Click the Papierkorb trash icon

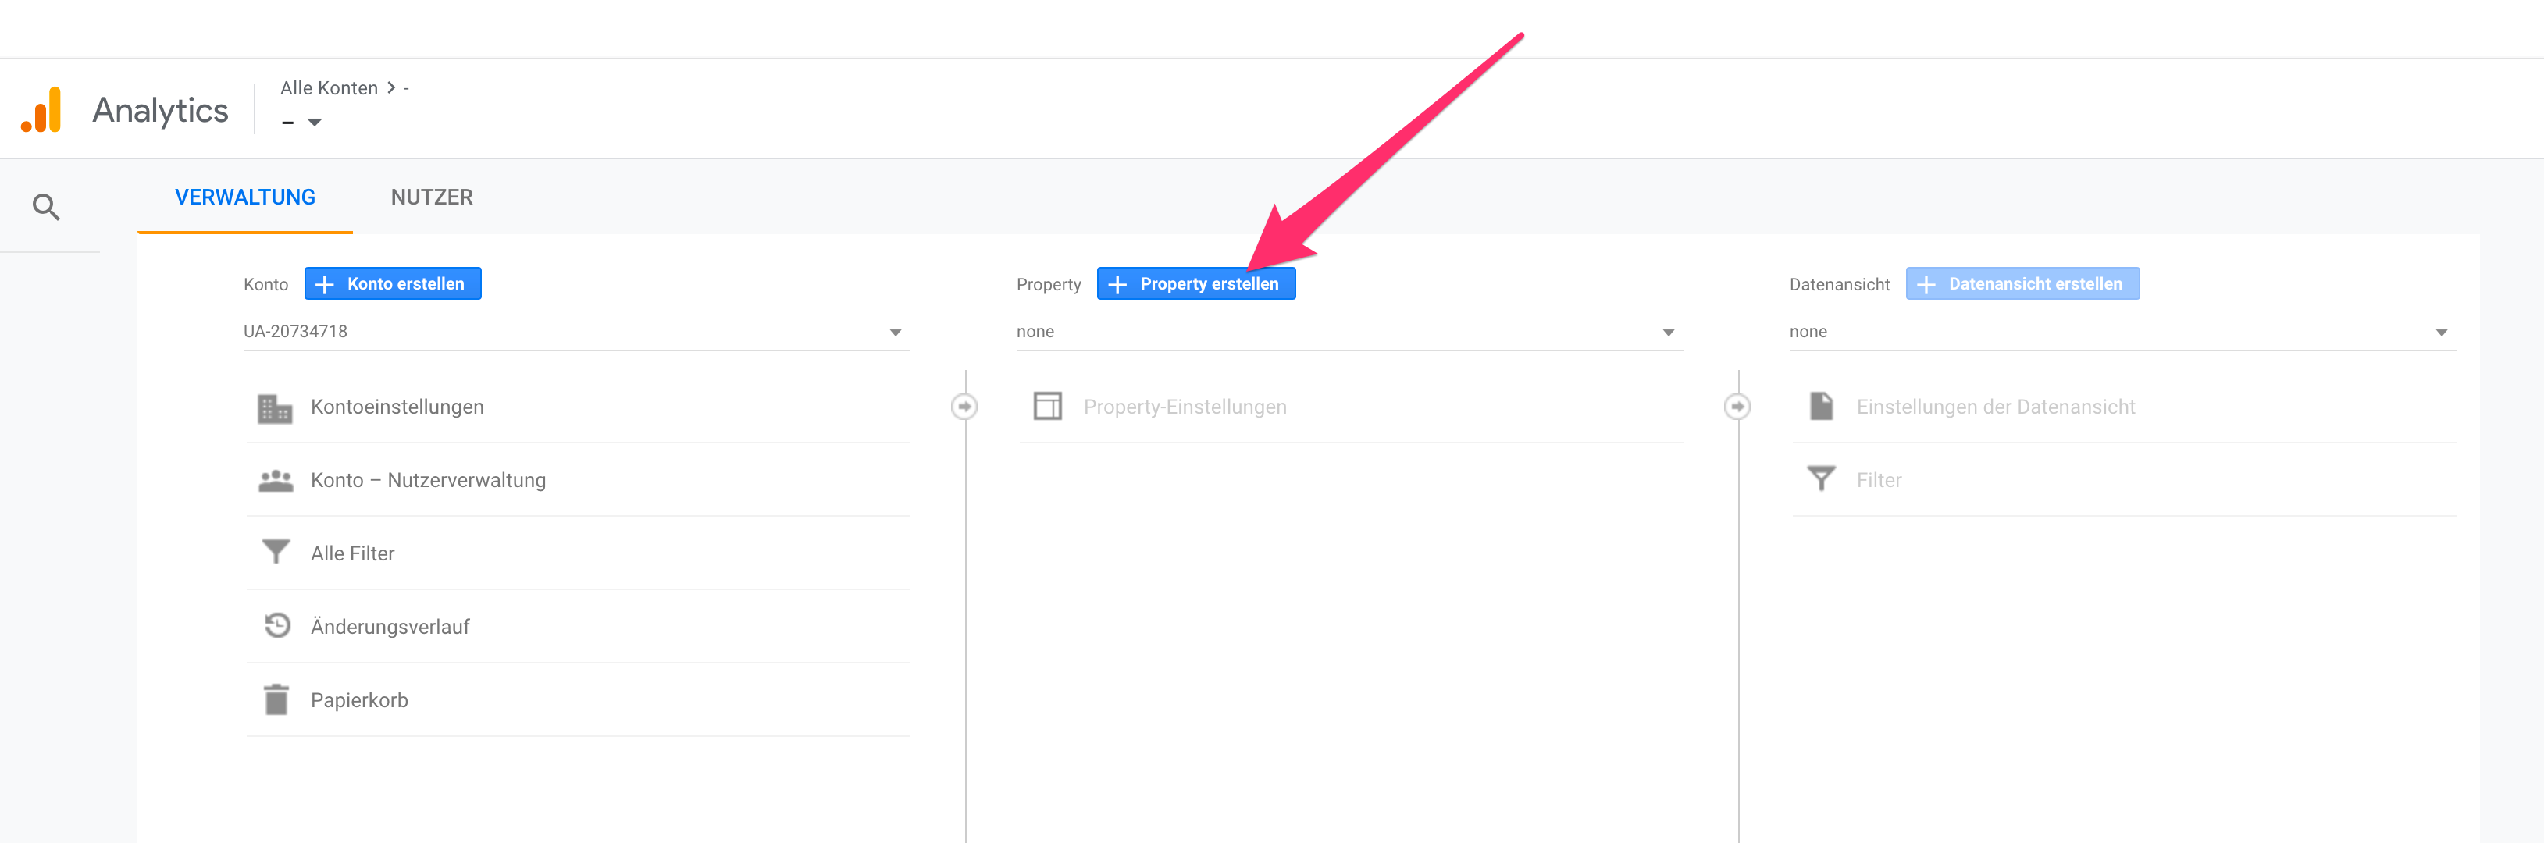(276, 700)
